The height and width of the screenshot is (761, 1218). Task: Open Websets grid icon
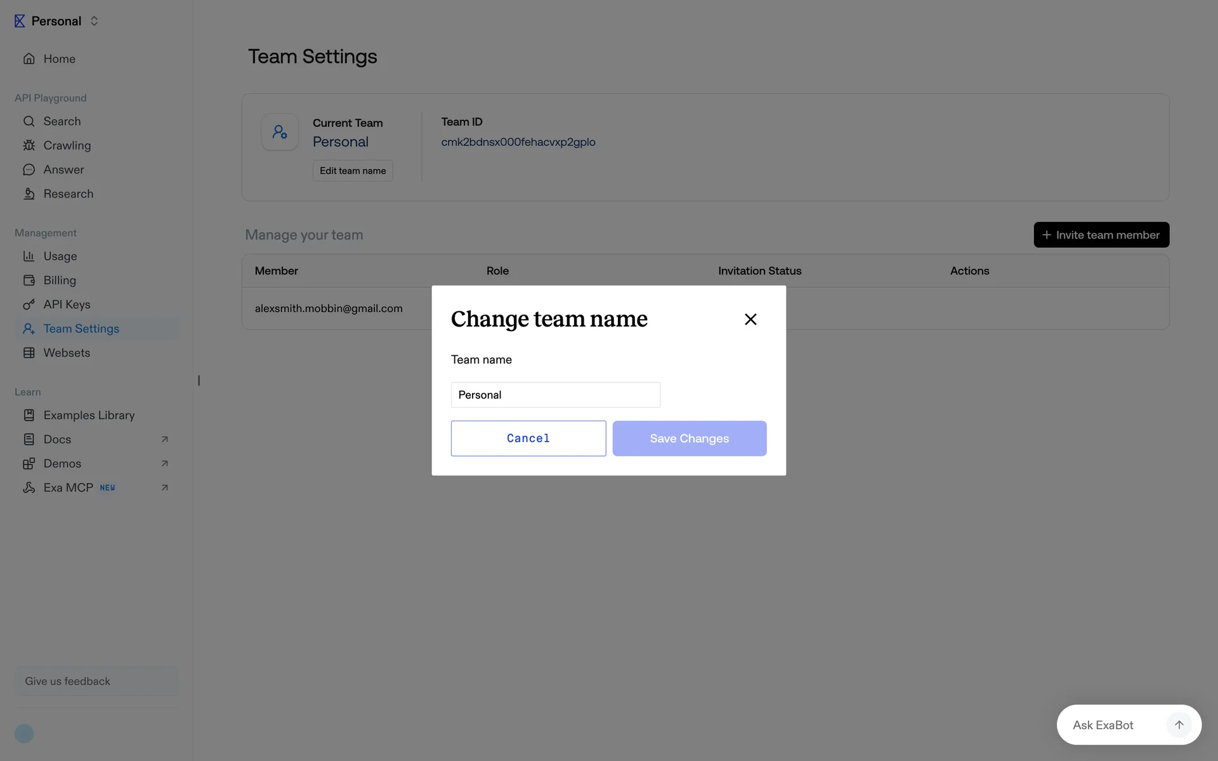point(29,353)
